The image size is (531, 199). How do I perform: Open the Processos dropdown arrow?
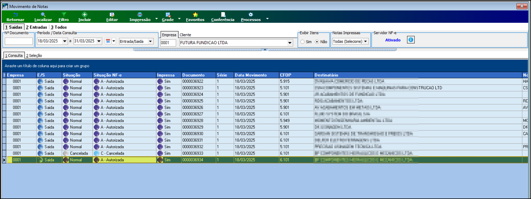click(x=267, y=19)
